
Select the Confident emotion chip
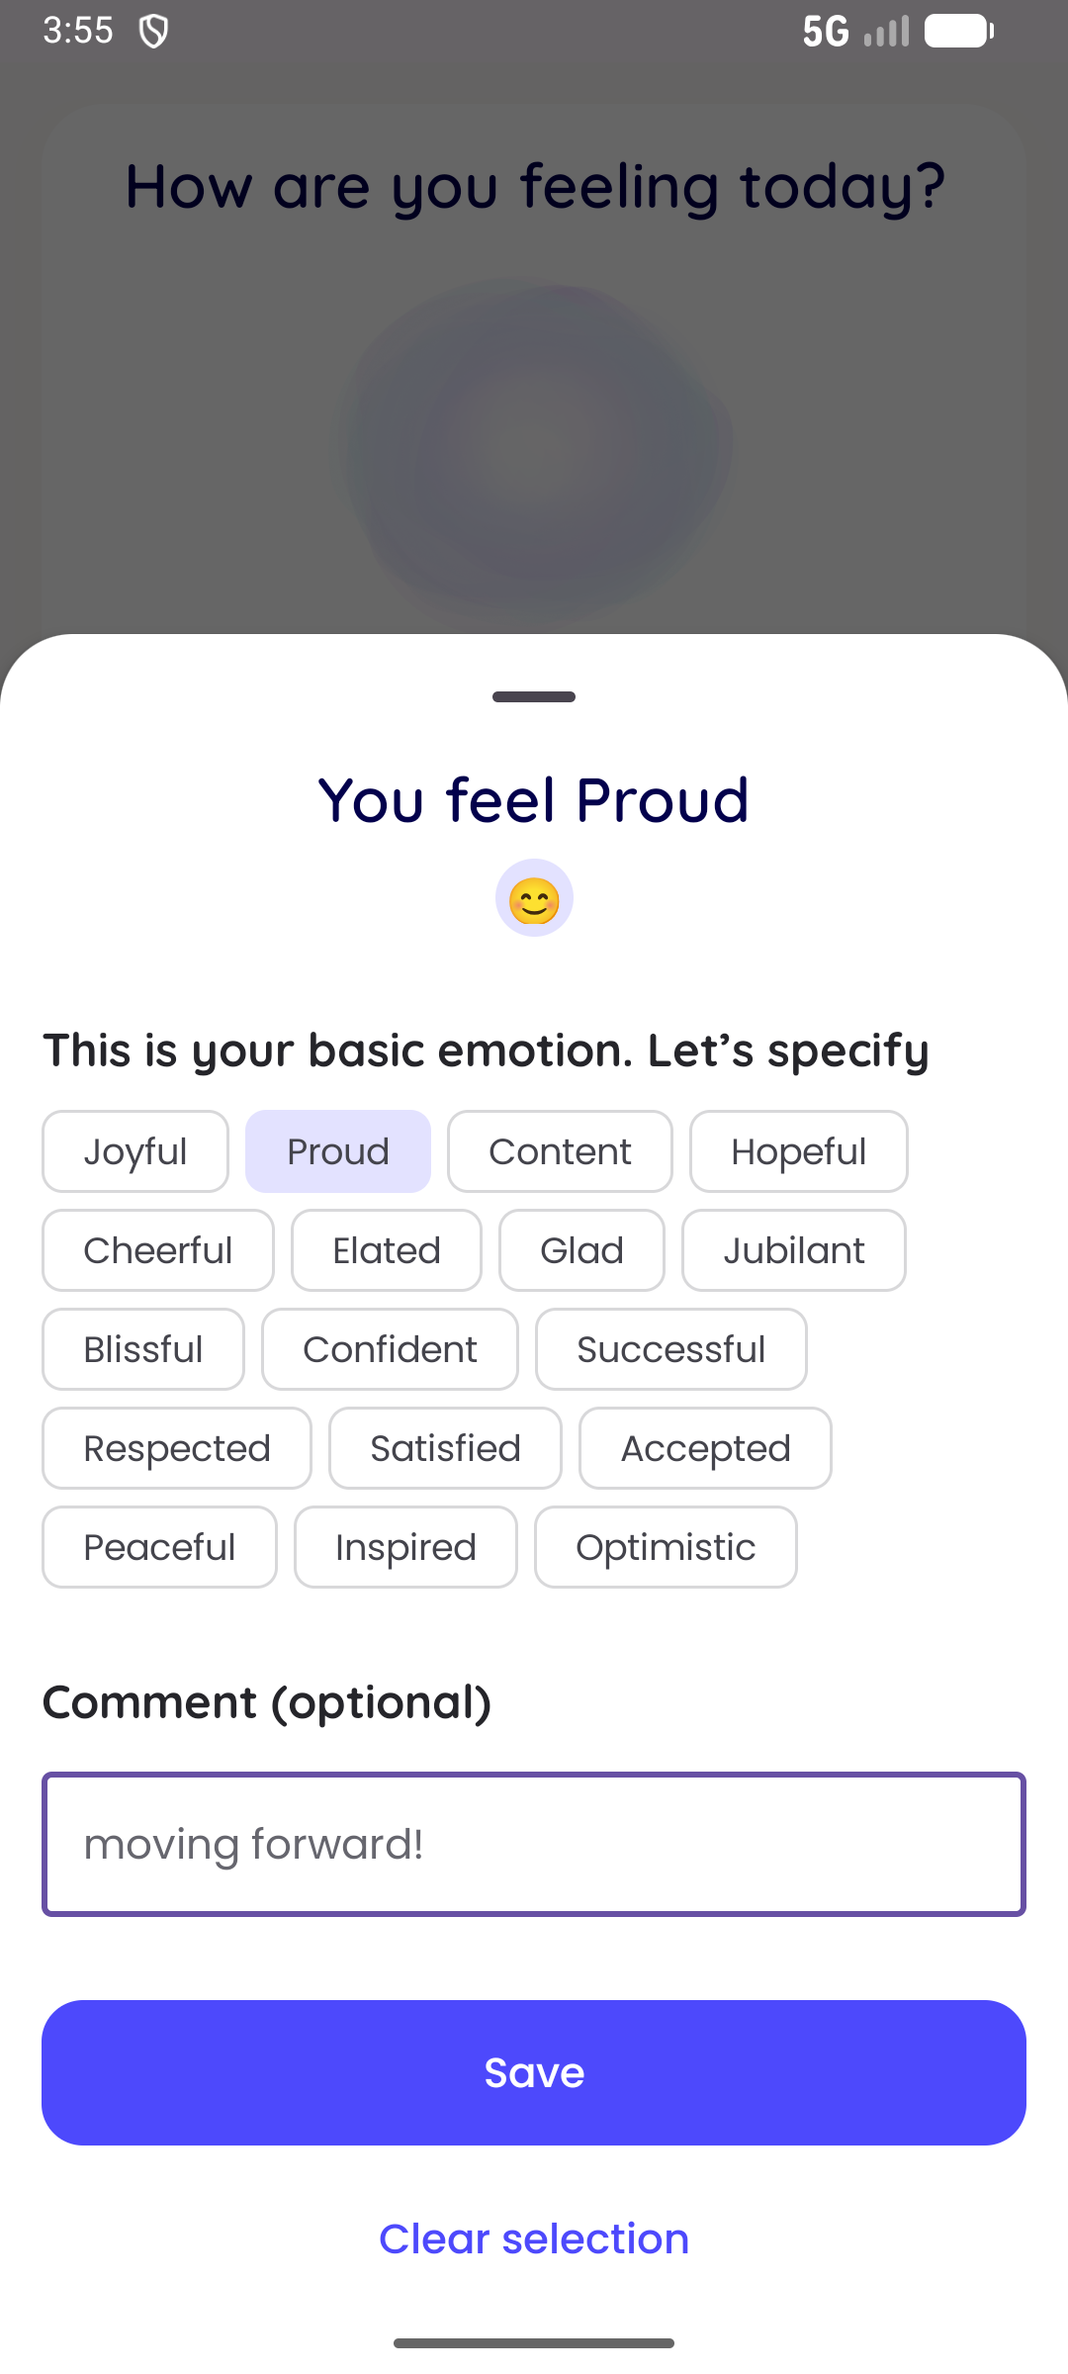390,1349
